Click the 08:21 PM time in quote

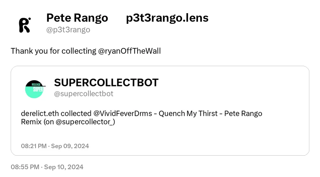pyautogui.click(x=34, y=146)
